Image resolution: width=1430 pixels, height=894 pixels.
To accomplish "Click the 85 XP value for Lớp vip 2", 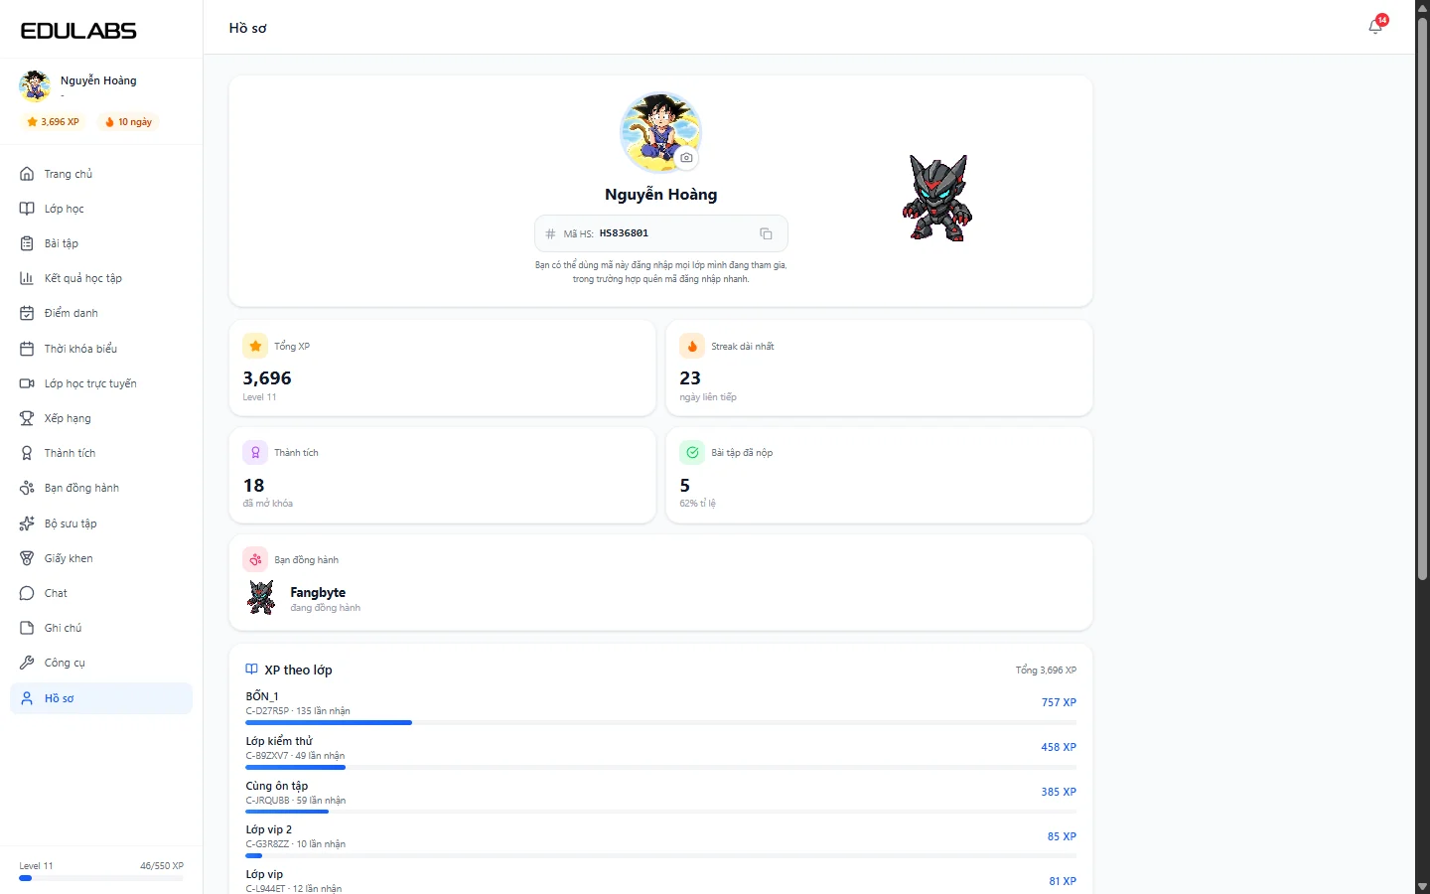I will (1062, 836).
